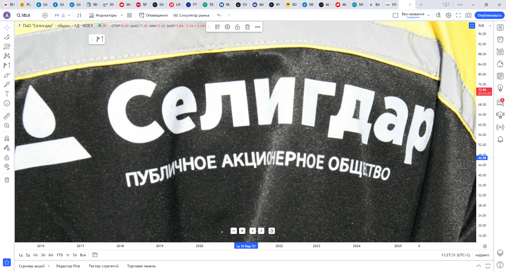The height and width of the screenshot is (271, 506).
Task: Expand the favorite indicators dropdown arrow
Action: tap(122, 15)
